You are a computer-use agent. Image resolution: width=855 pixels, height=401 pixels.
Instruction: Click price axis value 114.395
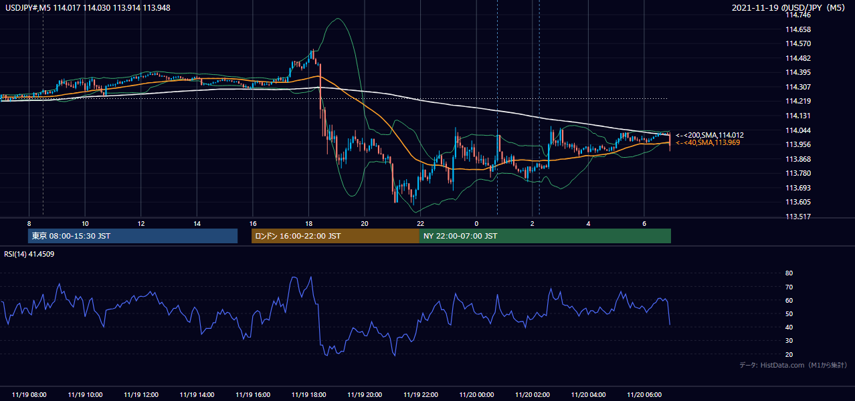pyautogui.click(x=798, y=72)
